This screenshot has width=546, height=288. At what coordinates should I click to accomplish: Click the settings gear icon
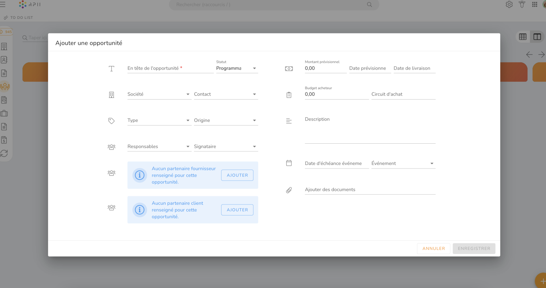tap(509, 5)
